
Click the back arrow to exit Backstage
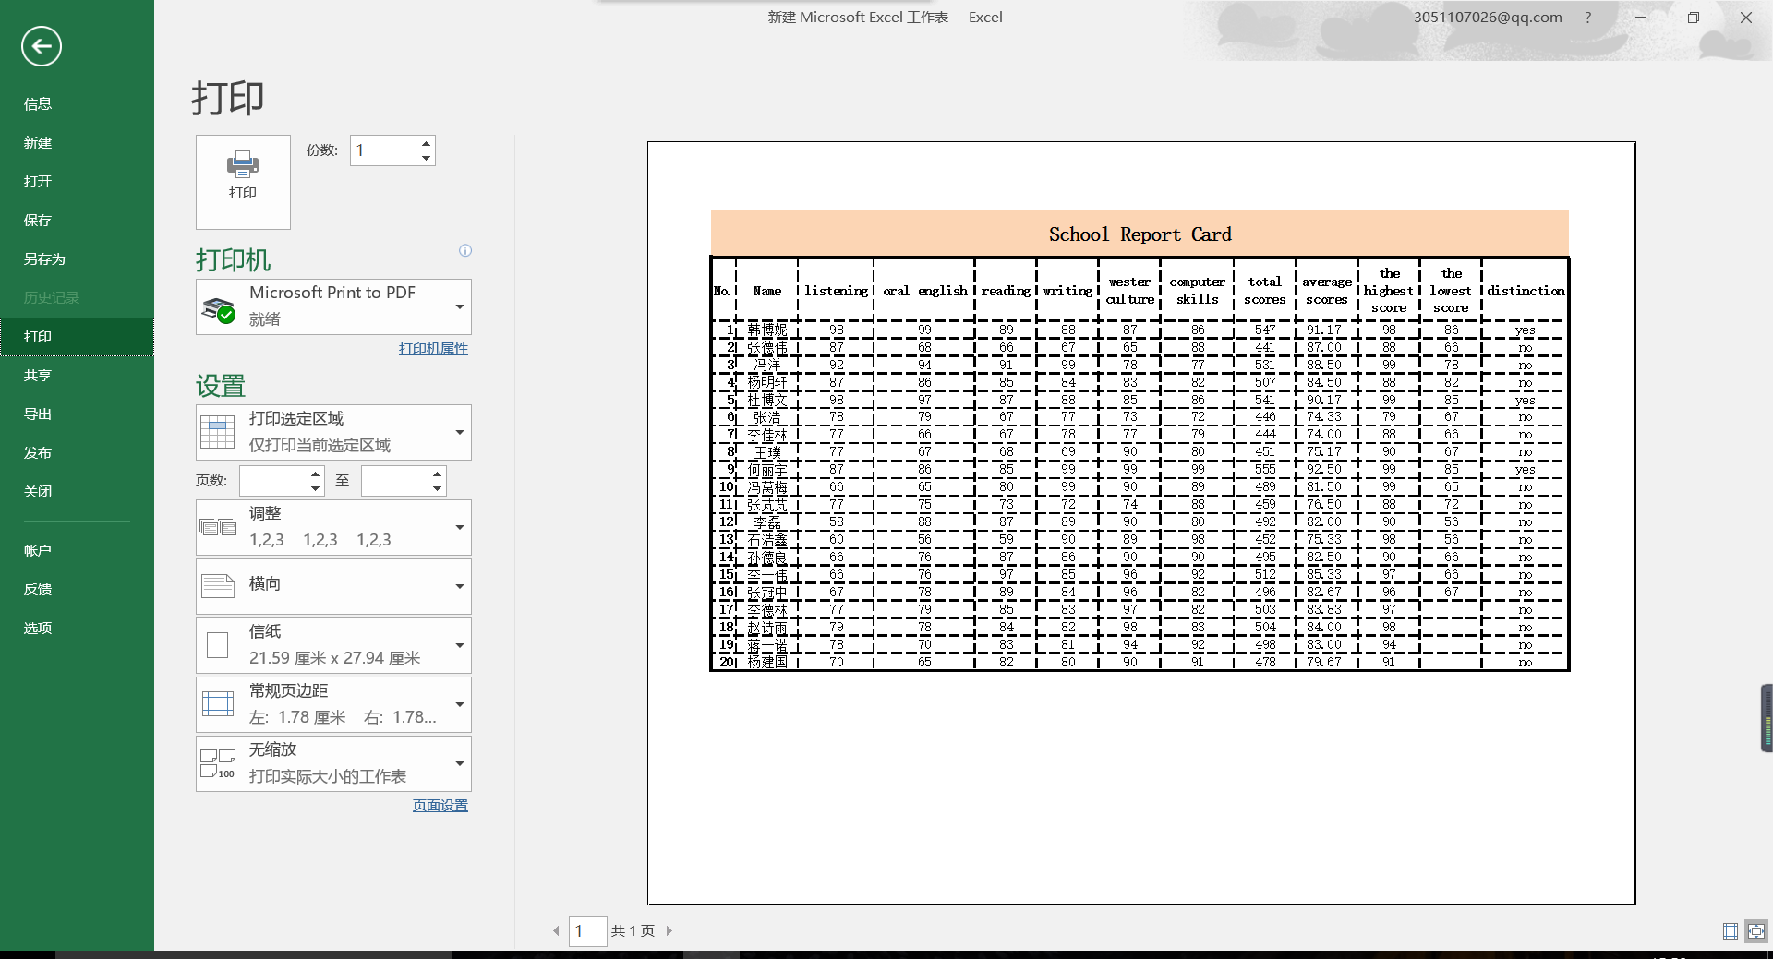pos(42,46)
